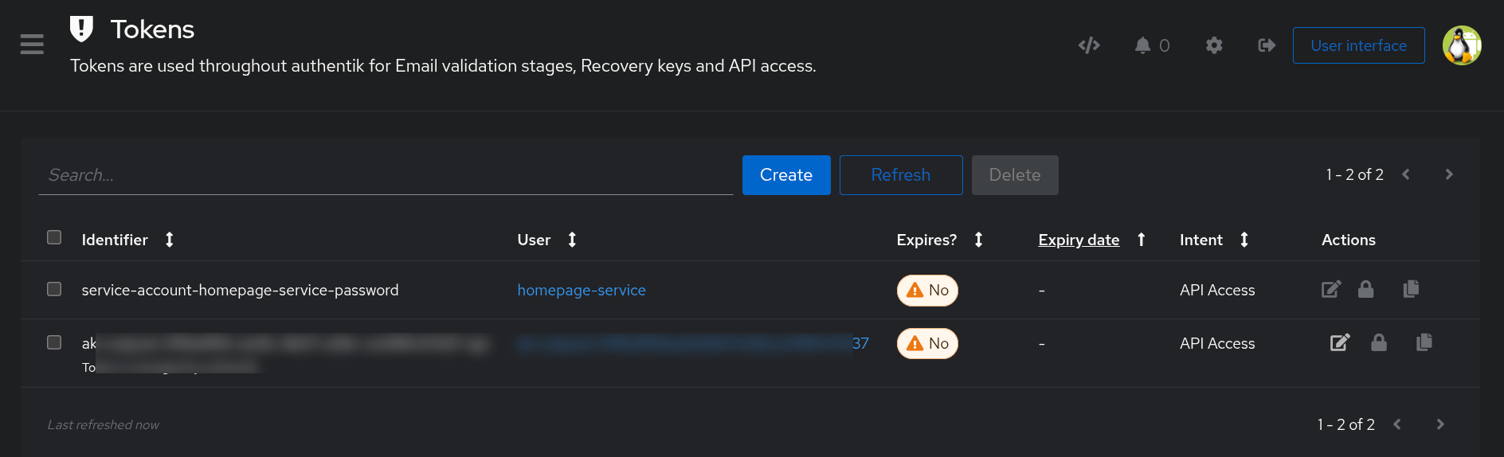
Task: Copy the second token's value
Action: point(1424,342)
